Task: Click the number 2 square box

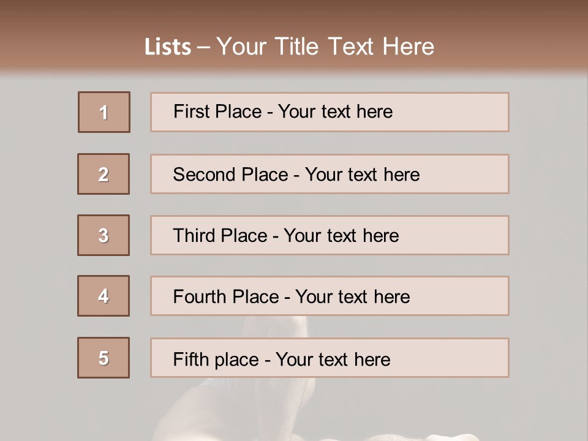Action: [104, 174]
